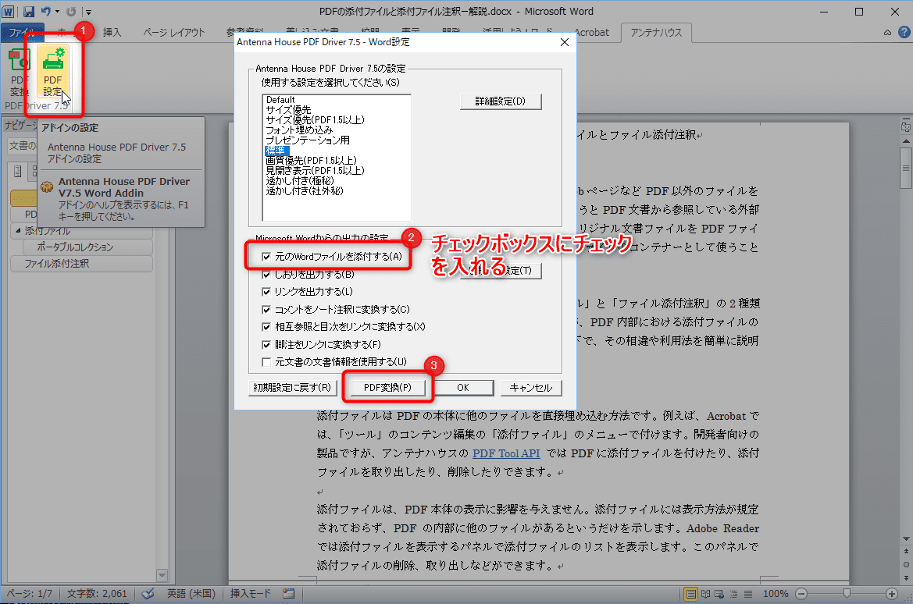The height and width of the screenshot is (604, 913).
Task: Toggle 元のWordファイルを添付する checkbox
Action: (267, 257)
